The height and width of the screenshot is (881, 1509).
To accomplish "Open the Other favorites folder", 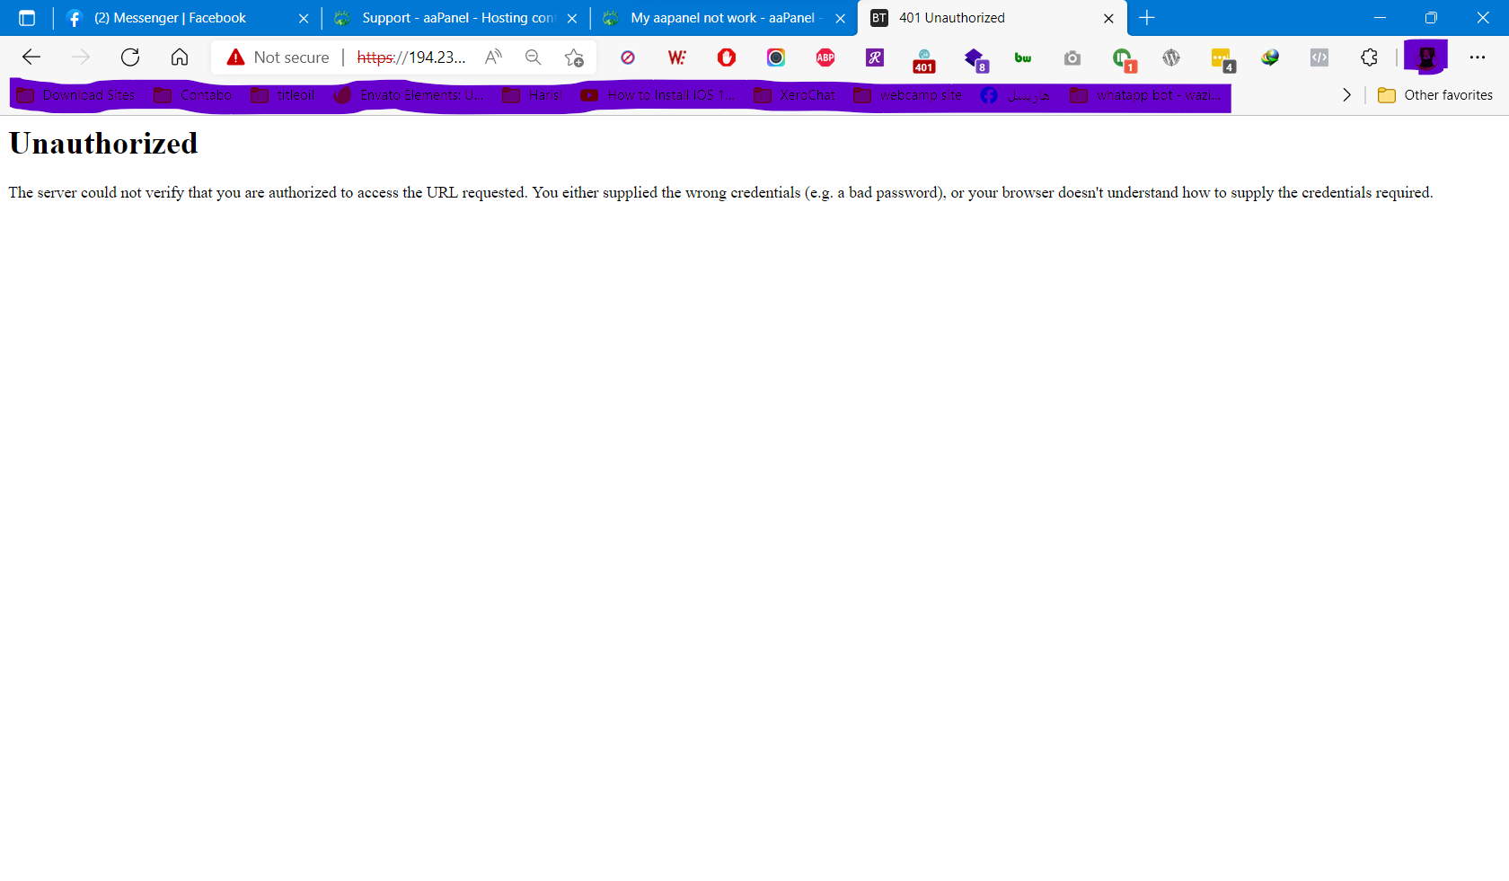I will (x=1435, y=94).
